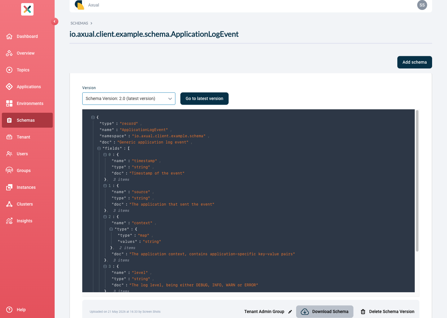Click "Generic application log event" doc value
This screenshot has width=447, height=318.
(153, 142)
